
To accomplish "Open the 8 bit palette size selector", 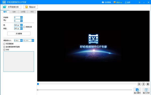I will 18,40.
